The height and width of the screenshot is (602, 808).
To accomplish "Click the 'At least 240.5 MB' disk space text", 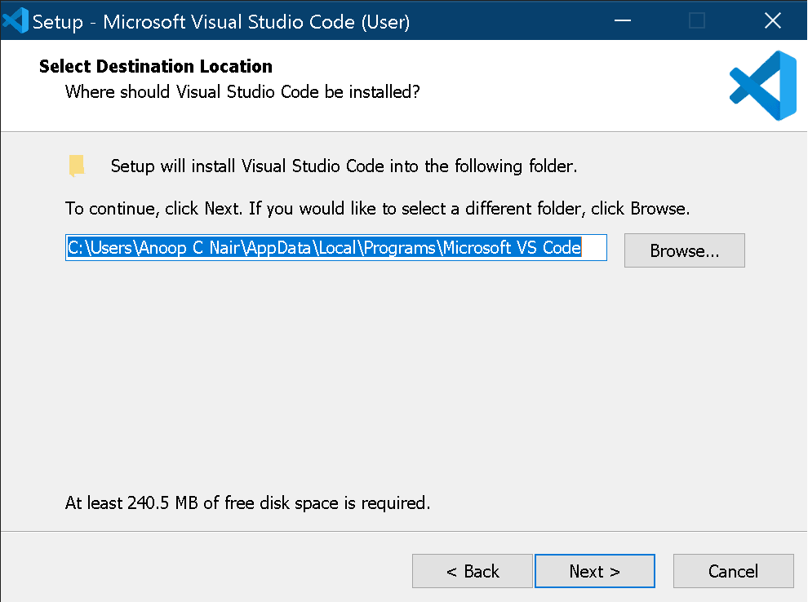I will (247, 502).
